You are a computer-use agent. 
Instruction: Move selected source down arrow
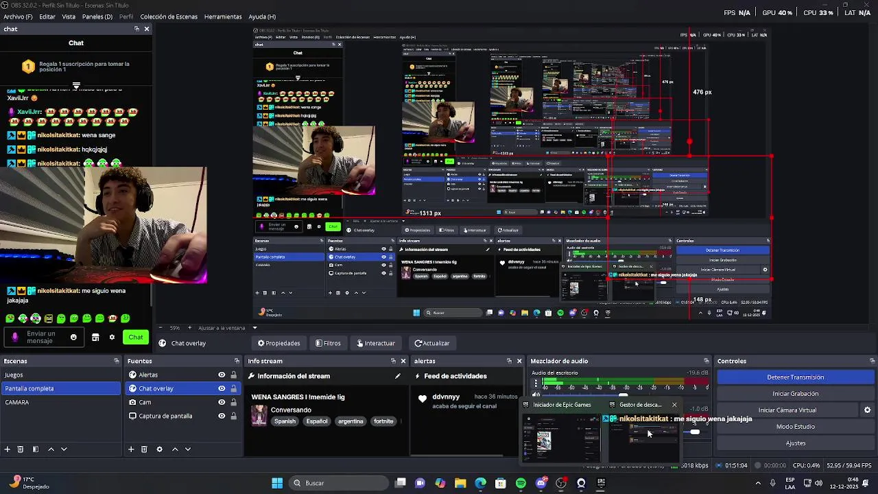[x=188, y=449]
